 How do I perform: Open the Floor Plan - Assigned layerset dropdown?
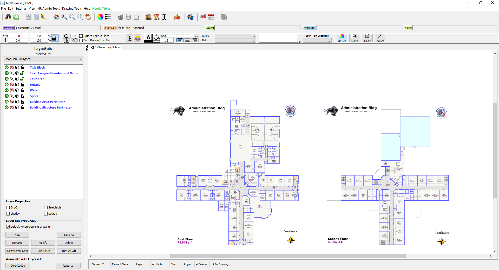tap(43, 59)
